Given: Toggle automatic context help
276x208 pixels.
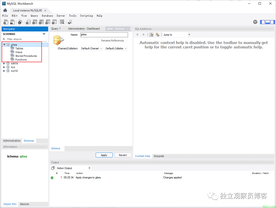Looking at the screenshot, I should pos(157,35).
